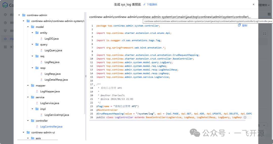Click the horizontal scrollbar under the code
Viewport: 273px width, 144px height.
(167, 121)
